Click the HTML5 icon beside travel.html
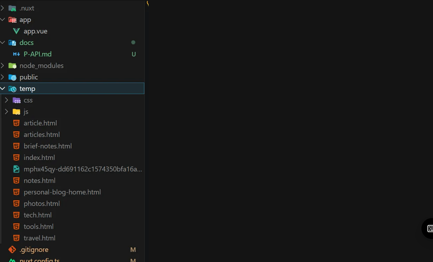This screenshot has height=262, width=433. click(16, 238)
